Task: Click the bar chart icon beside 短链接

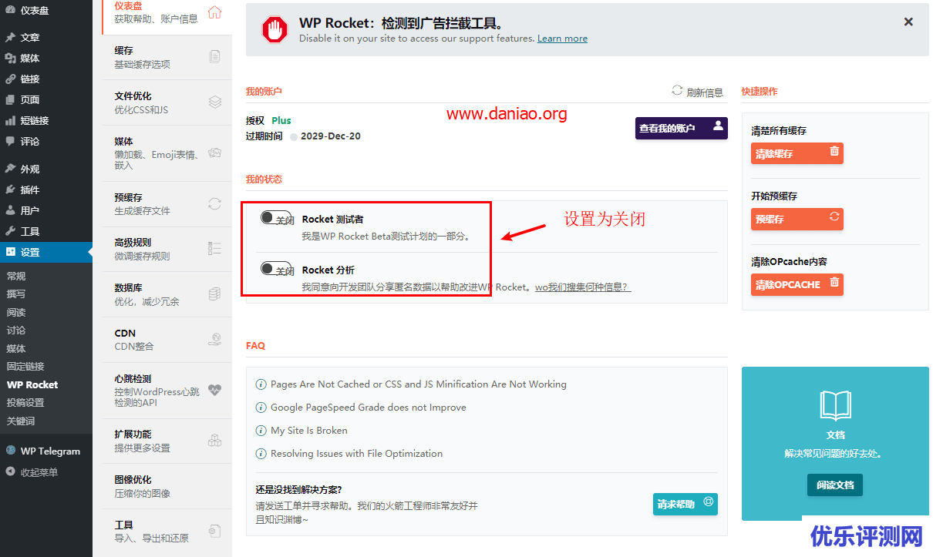Action: click(x=10, y=120)
